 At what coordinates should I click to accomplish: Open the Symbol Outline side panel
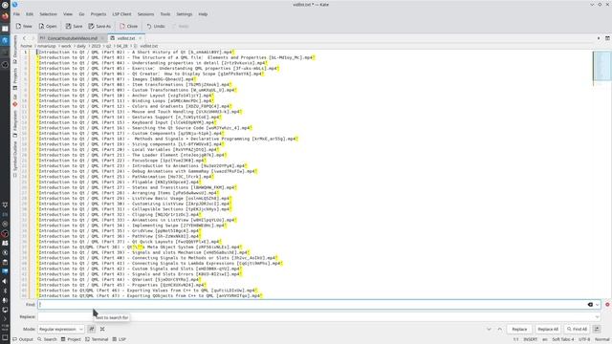coord(15,160)
